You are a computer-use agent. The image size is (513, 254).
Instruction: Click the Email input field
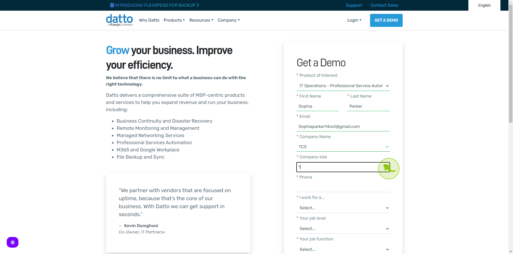(x=343, y=127)
